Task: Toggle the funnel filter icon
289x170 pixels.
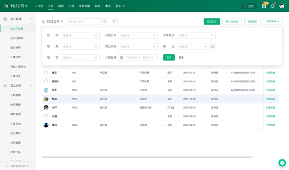Action: (114, 21)
